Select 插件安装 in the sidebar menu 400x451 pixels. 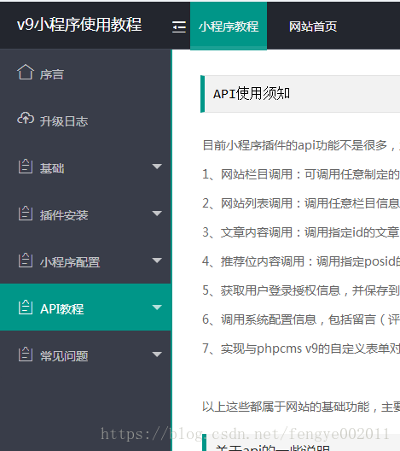click(85, 214)
